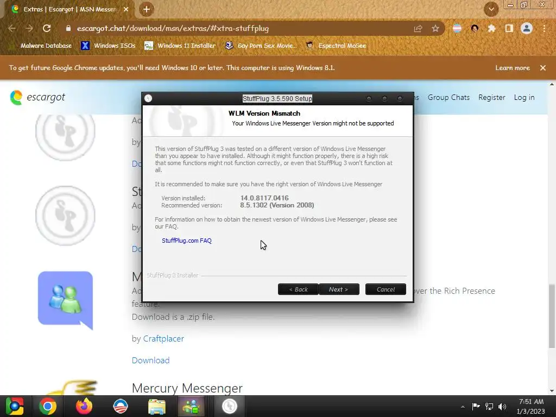
Task: Open the volume control tray icon
Action: click(502, 406)
